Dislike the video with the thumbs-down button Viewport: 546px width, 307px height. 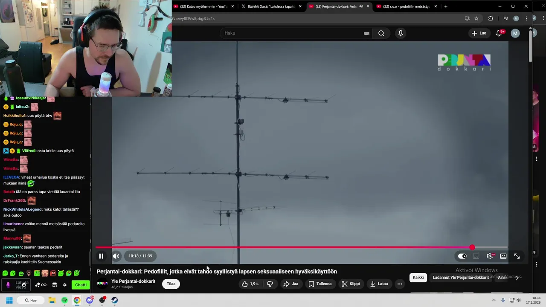pos(270,284)
